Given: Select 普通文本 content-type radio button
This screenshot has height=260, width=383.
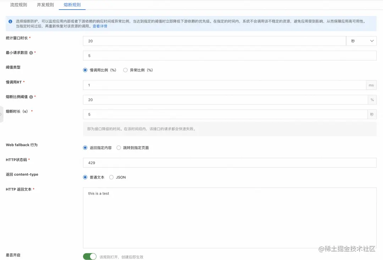Looking at the screenshot, I should click(85, 177).
